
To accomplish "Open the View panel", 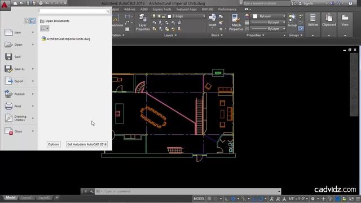I will pos(345,25).
